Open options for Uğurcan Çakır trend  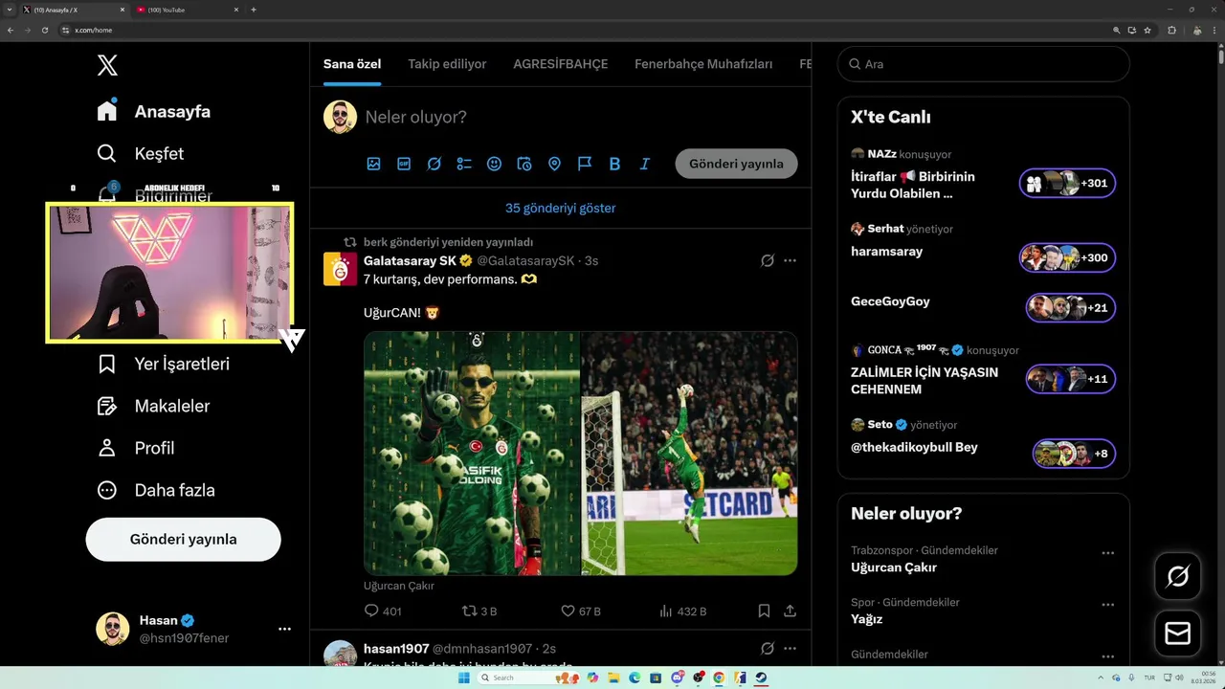(1107, 553)
